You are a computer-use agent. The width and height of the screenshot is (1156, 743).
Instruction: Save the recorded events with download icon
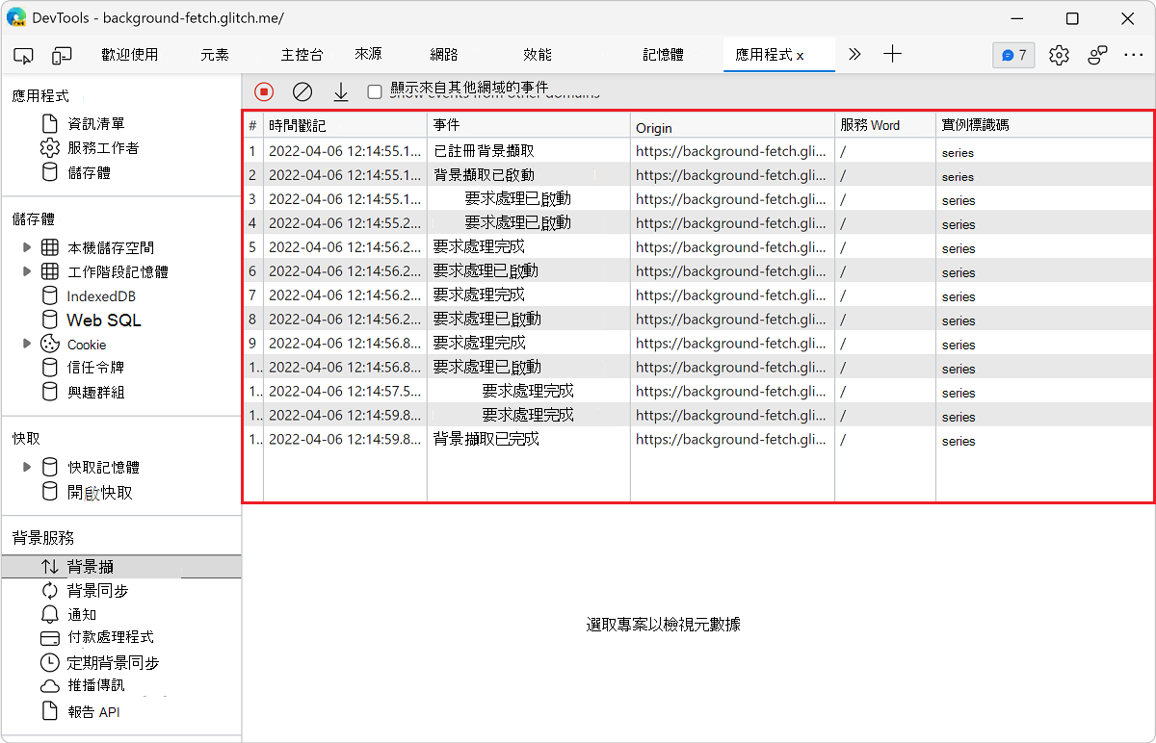[x=340, y=91]
